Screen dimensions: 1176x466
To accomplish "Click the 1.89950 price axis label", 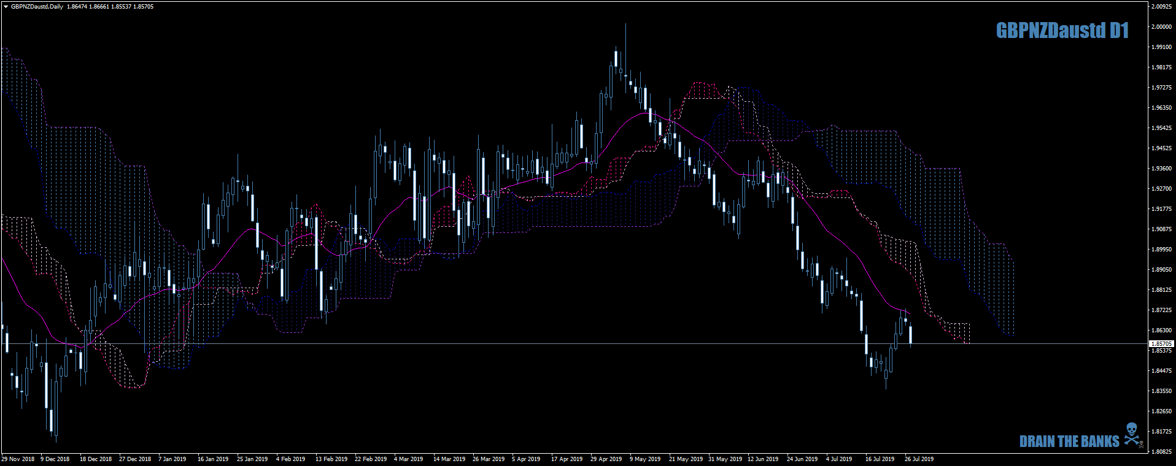I will point(1161,250).
